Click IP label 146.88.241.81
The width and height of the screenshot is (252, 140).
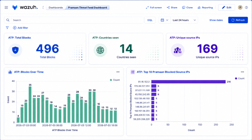142,107
